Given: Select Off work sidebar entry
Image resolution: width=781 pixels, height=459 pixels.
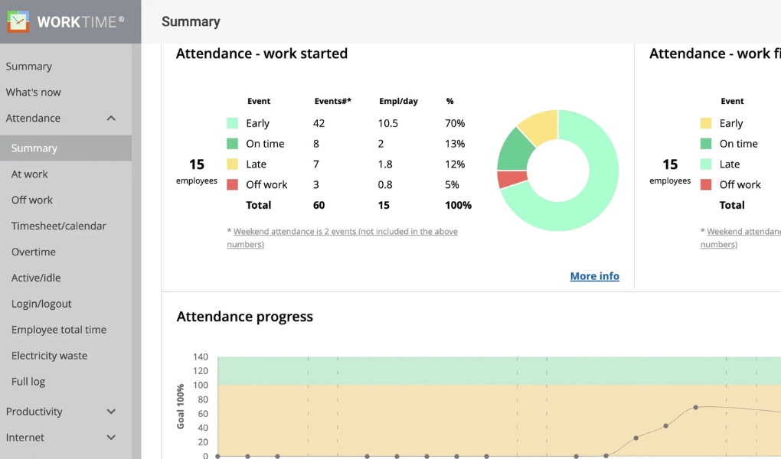Looking at the screenshot, I should point(32,200).
